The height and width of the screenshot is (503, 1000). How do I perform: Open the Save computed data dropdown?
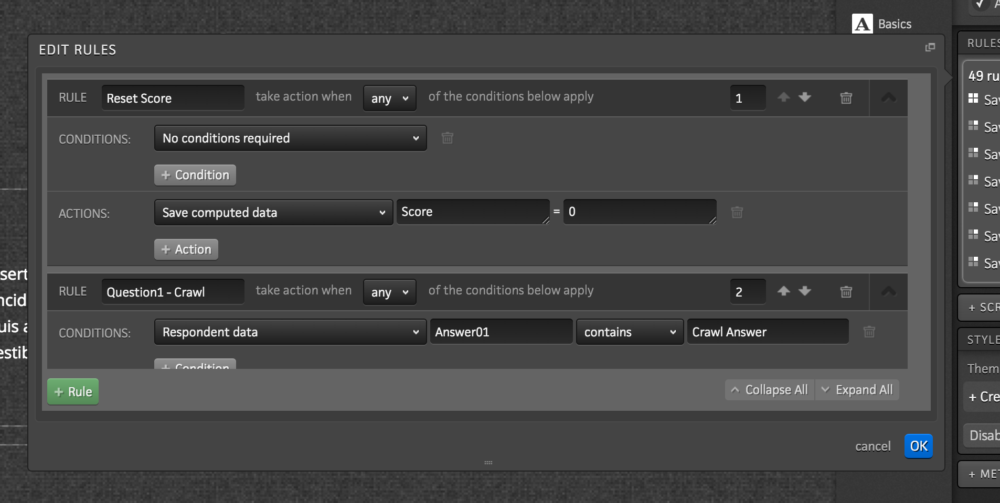(x=273, y=212)
